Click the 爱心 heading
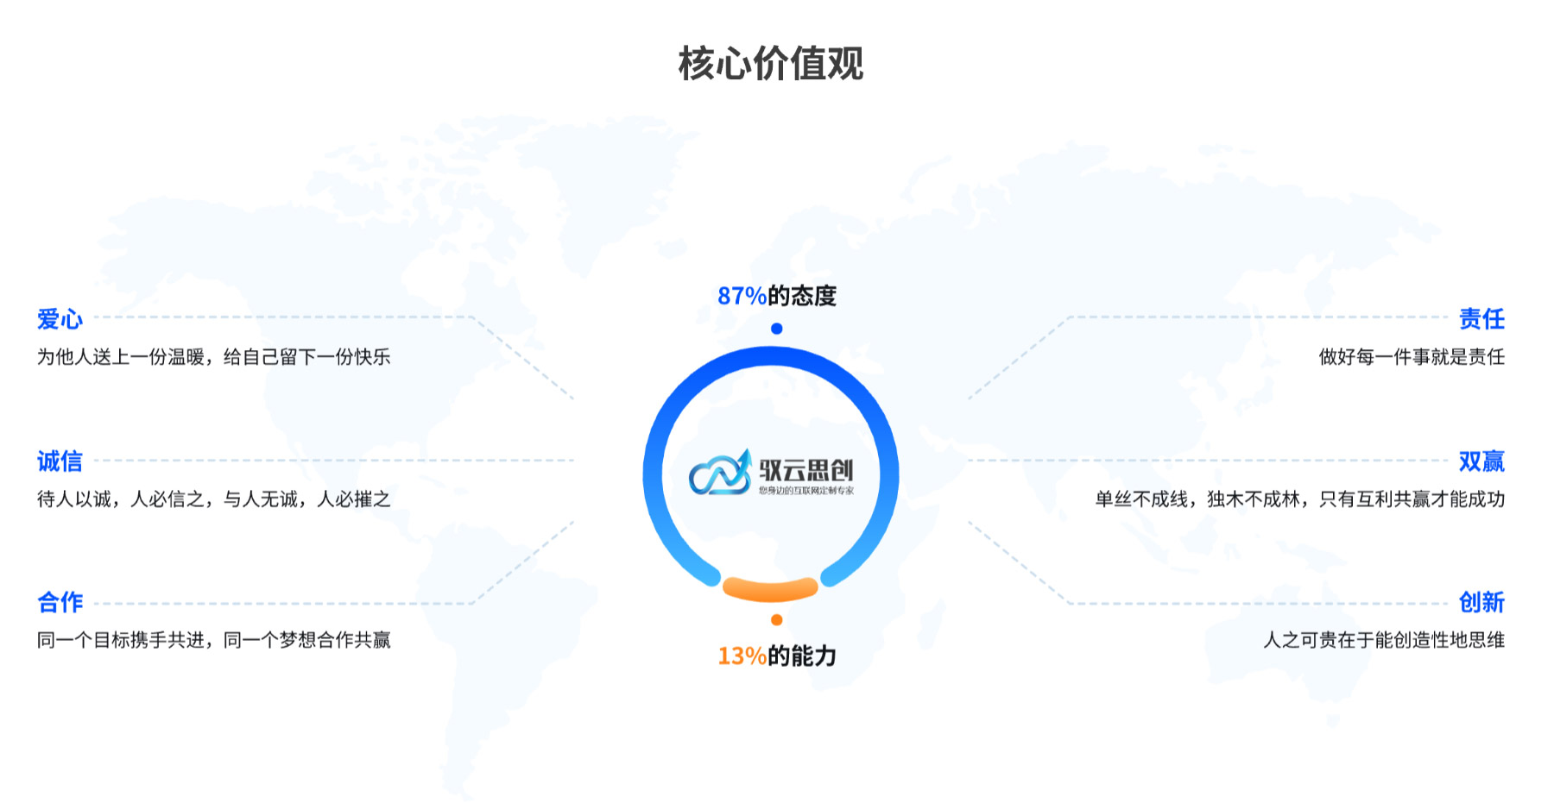The image size is (1554, 803). point(60,319)
